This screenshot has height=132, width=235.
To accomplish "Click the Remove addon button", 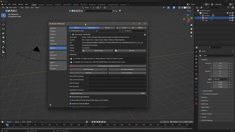I will (130, 51).
